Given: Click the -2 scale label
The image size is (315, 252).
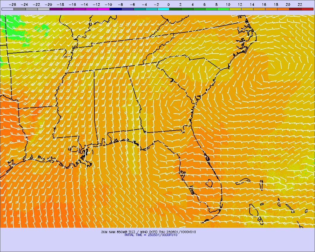Looking at the screenshot, I should pos(156,4).
